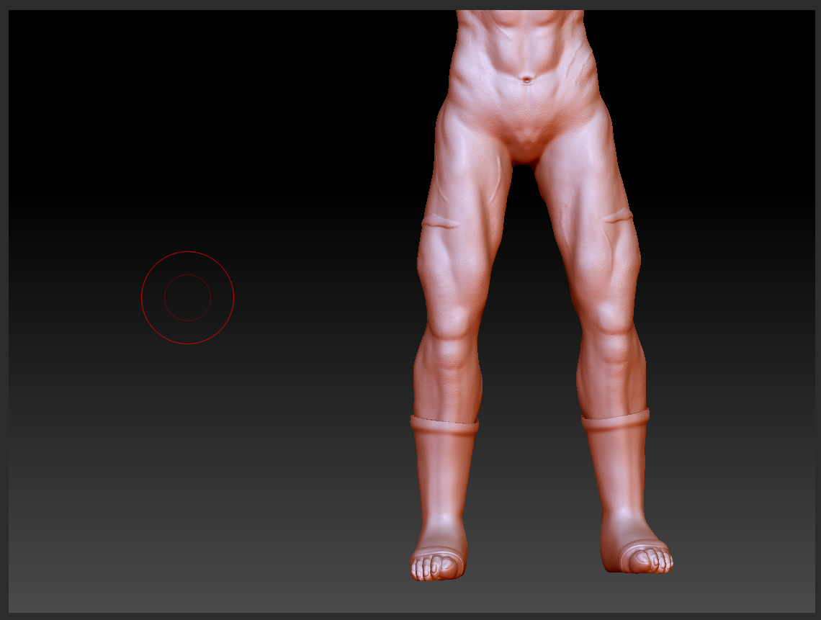
Task: Click the kneecap of the left leg
Action: pyautogui.click(x=452, y=323)
